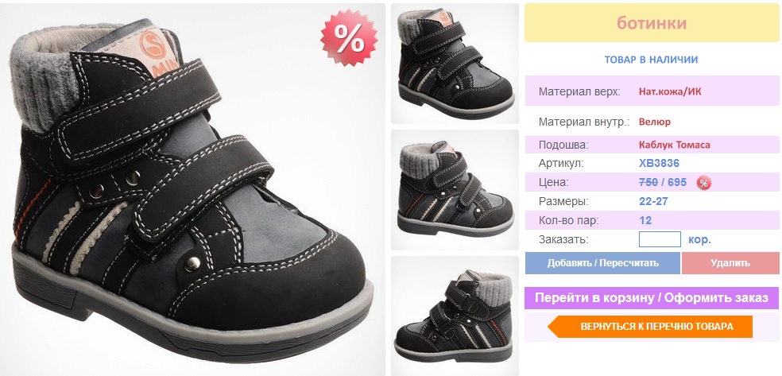782x376 pixels.
Task: Go to cart via Перейти в корзину button
Action: coord(652,298)
